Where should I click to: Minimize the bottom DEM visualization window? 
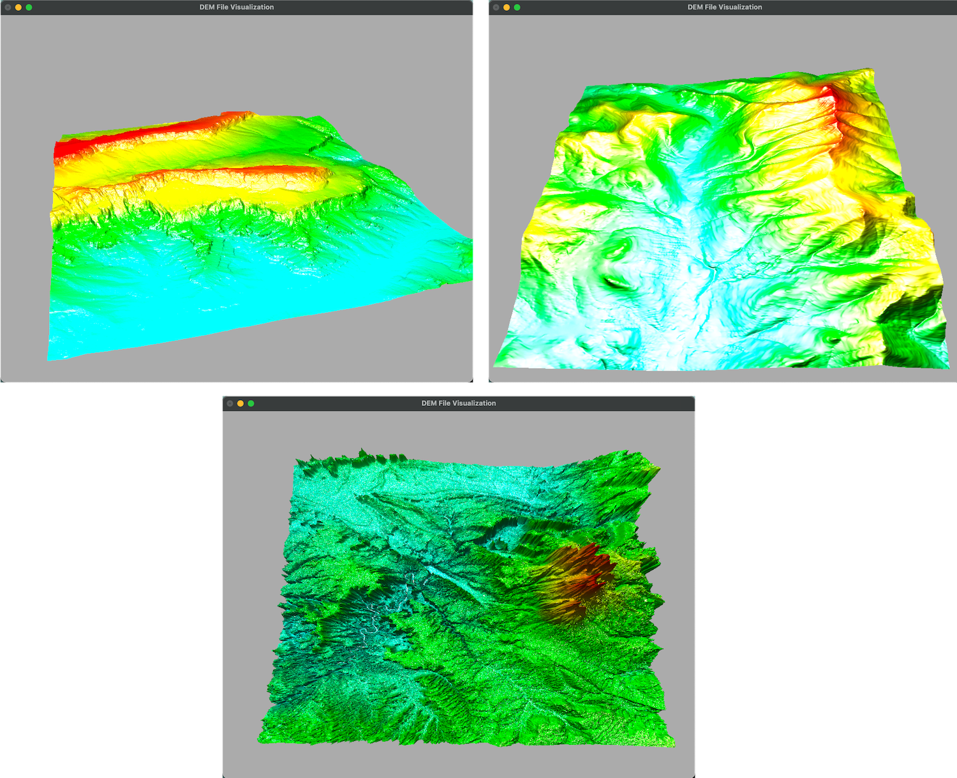(x=241, y=403)
